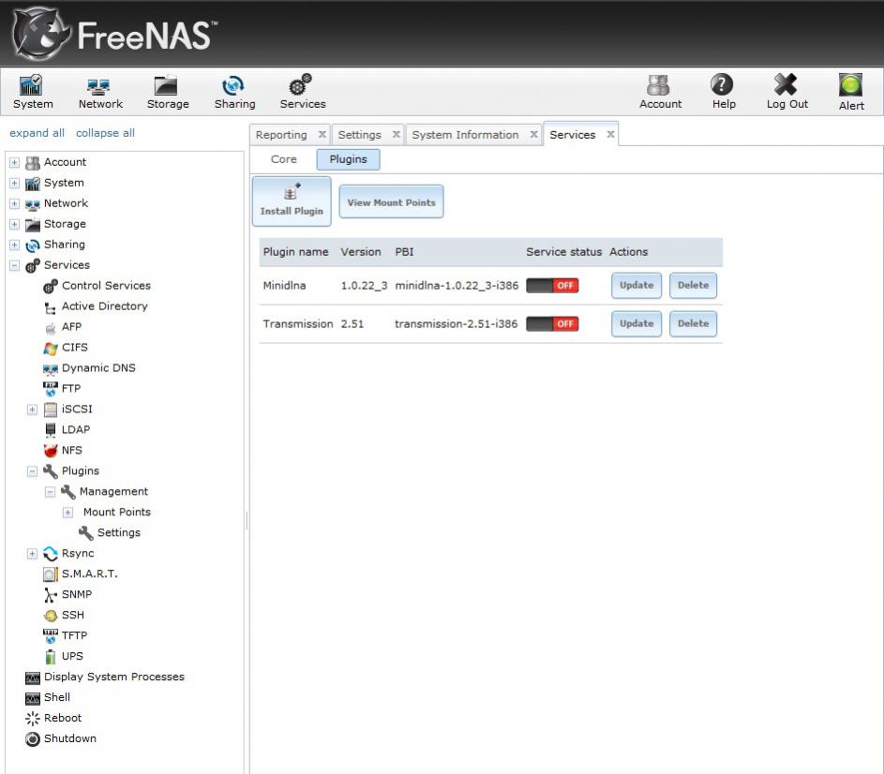Open Dynamic DNS in sidebar
Screen dimensions: 884x774
[x=90, y=368]
